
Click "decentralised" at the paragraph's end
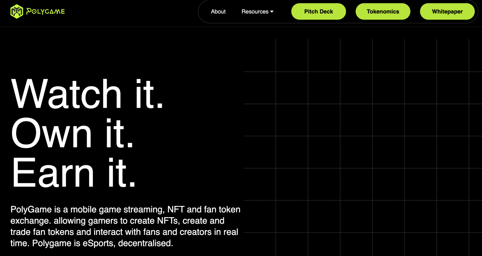145,243
